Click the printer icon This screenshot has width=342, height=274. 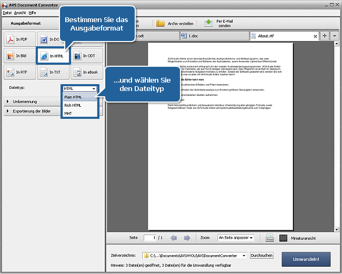click(x=269, y=238)
